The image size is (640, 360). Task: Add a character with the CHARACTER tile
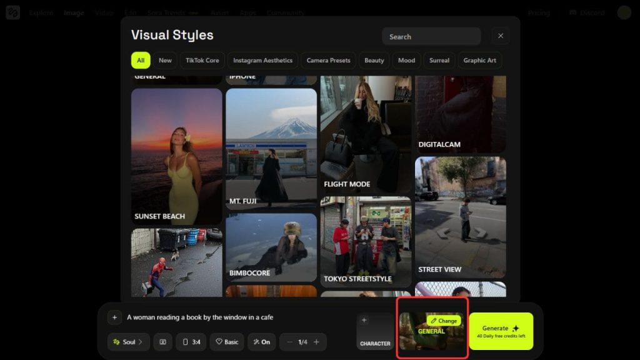[375, 332]
